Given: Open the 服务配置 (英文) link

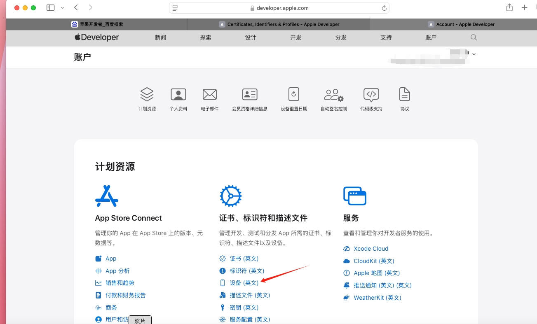Looking at the screenshot, I should pos(250,319).
